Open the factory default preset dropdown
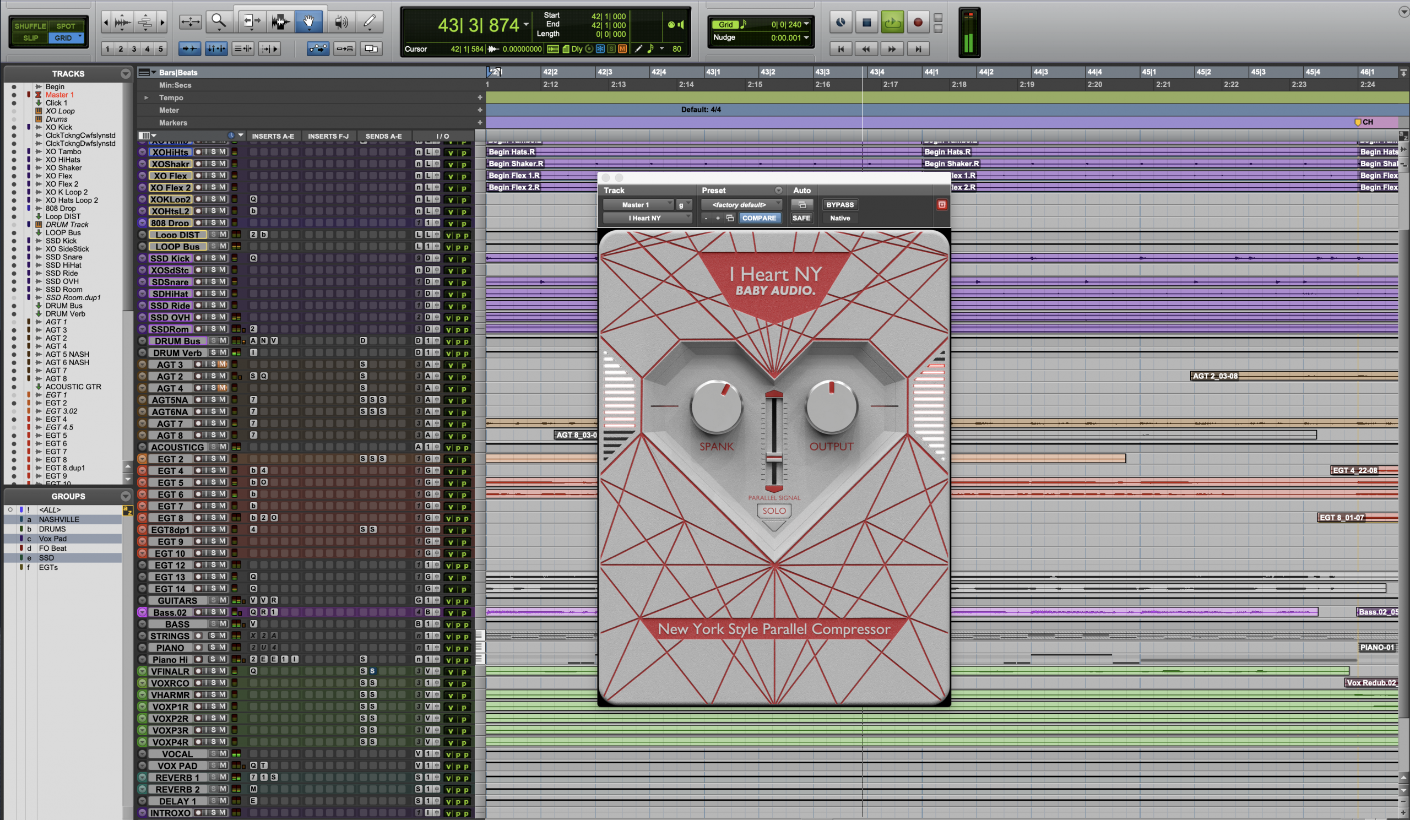This screenshot has width=1410, height=820. (741, 205)
